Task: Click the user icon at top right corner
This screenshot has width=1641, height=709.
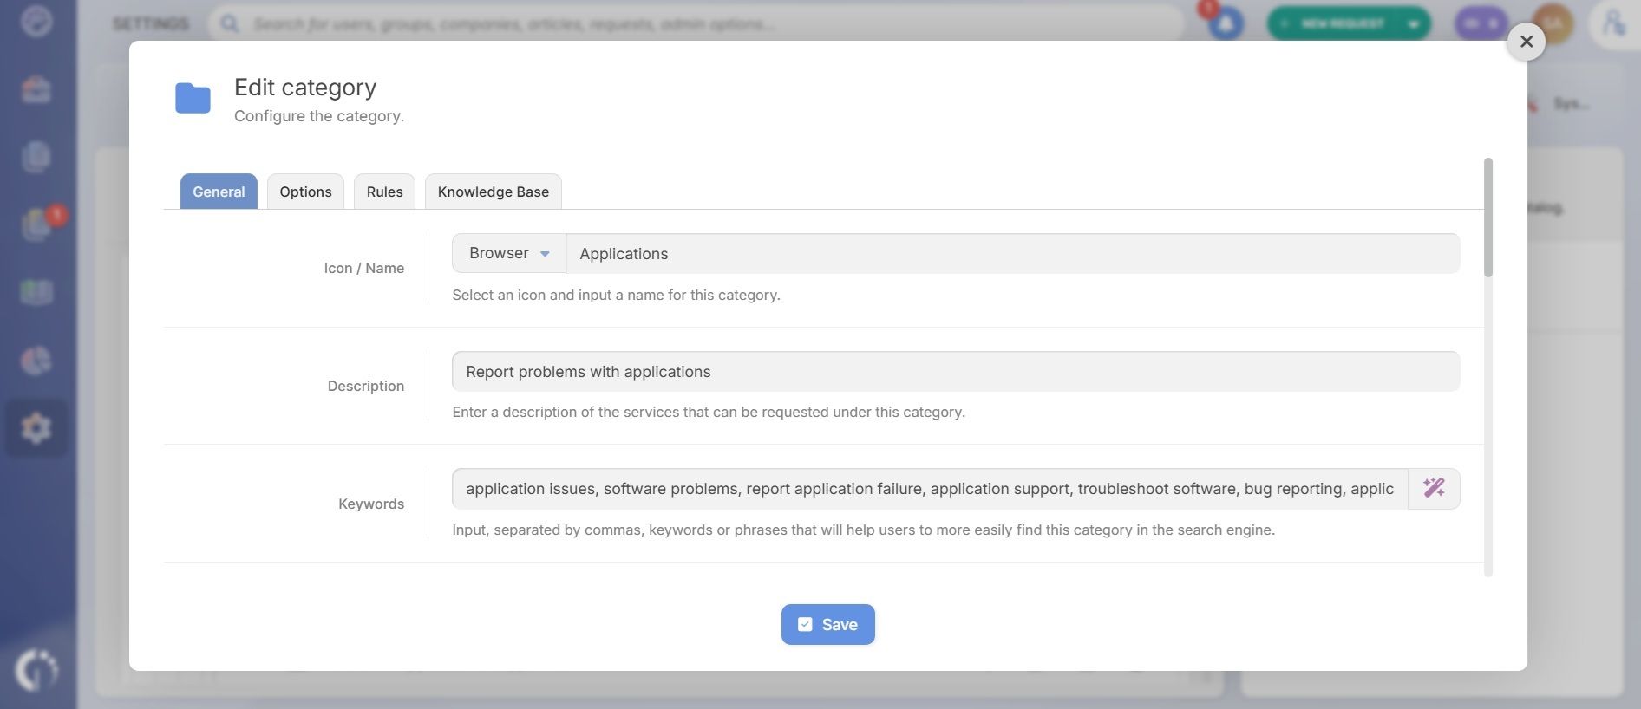Action: [1613, 23]
